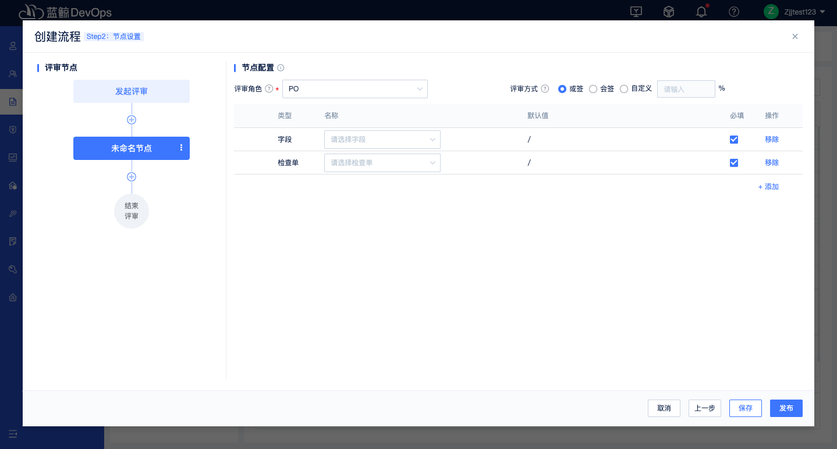Click the help icon beside 评审方式
The height and width of the screenshot is (449, 837).
[x=545, y=89]
